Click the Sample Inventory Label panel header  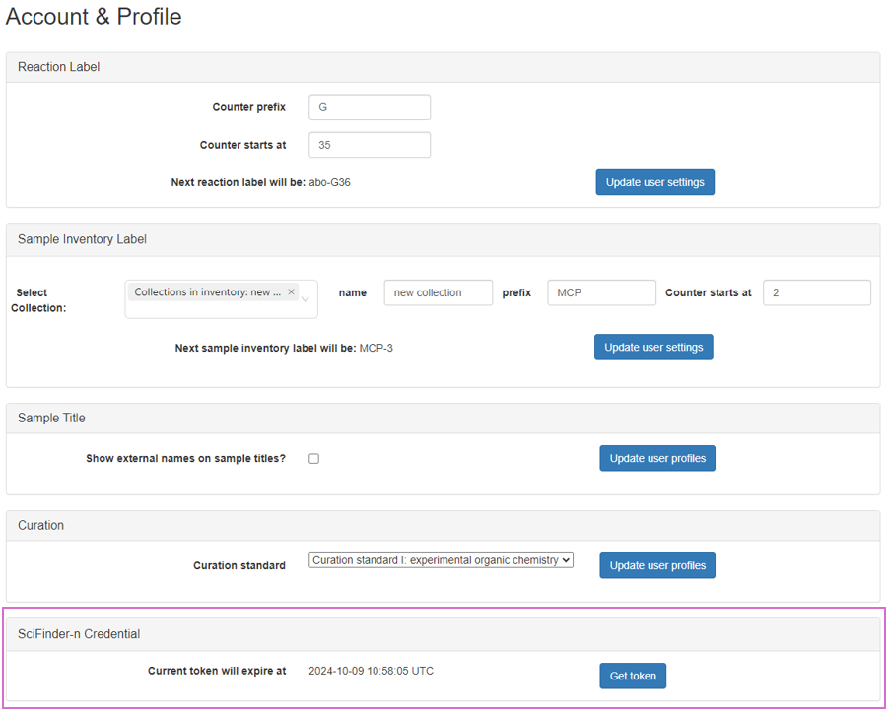[443, 239]
